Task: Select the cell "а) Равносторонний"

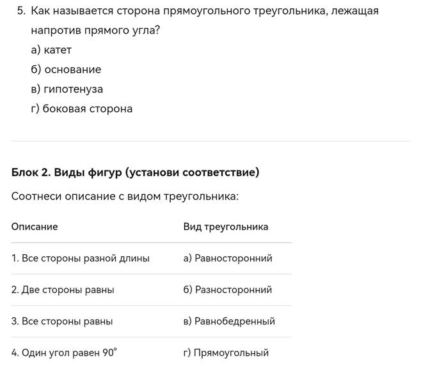Action: point(228,258)
